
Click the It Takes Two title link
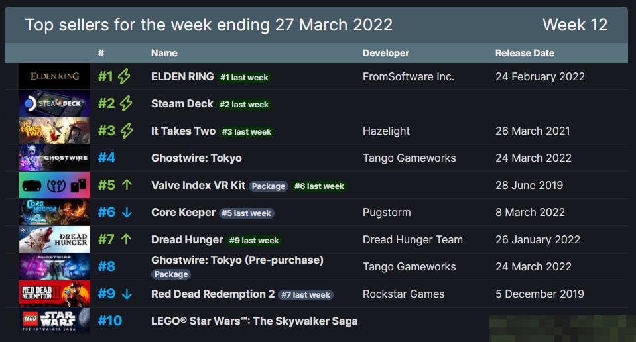click(183, 131)
